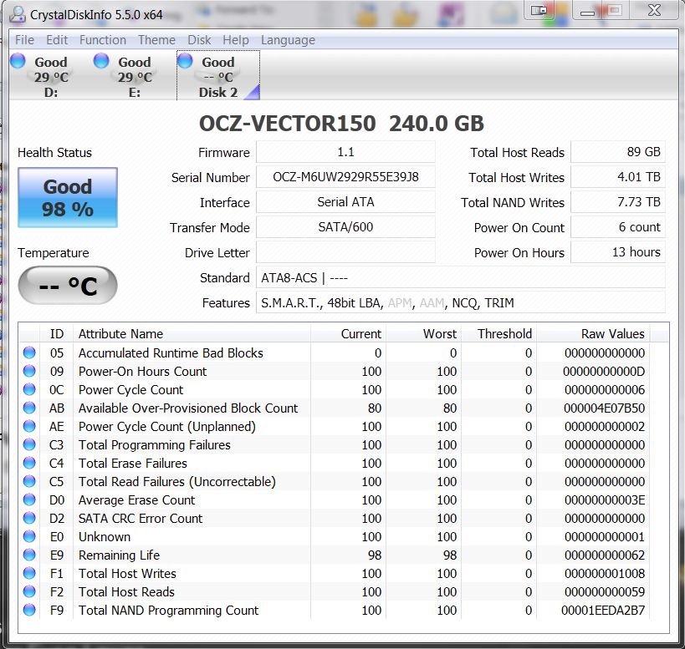
Task: Click status orb for Average Erase Count
Action: (30, 500)
